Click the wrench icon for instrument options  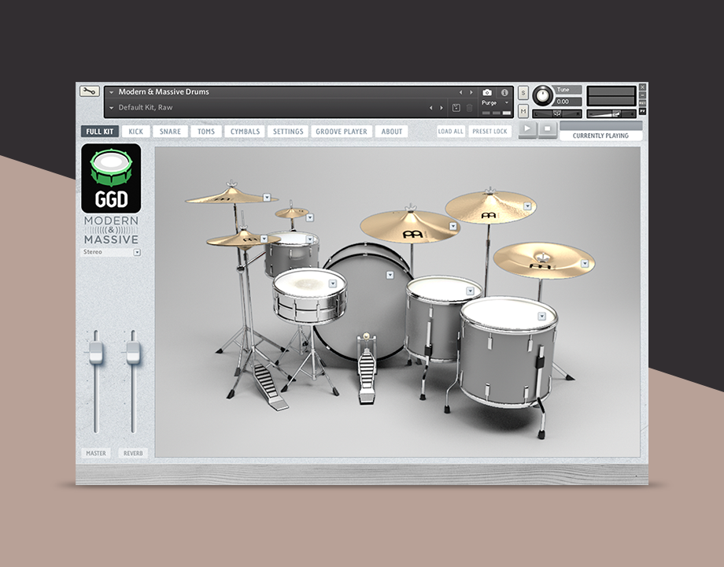coord(90,91)
